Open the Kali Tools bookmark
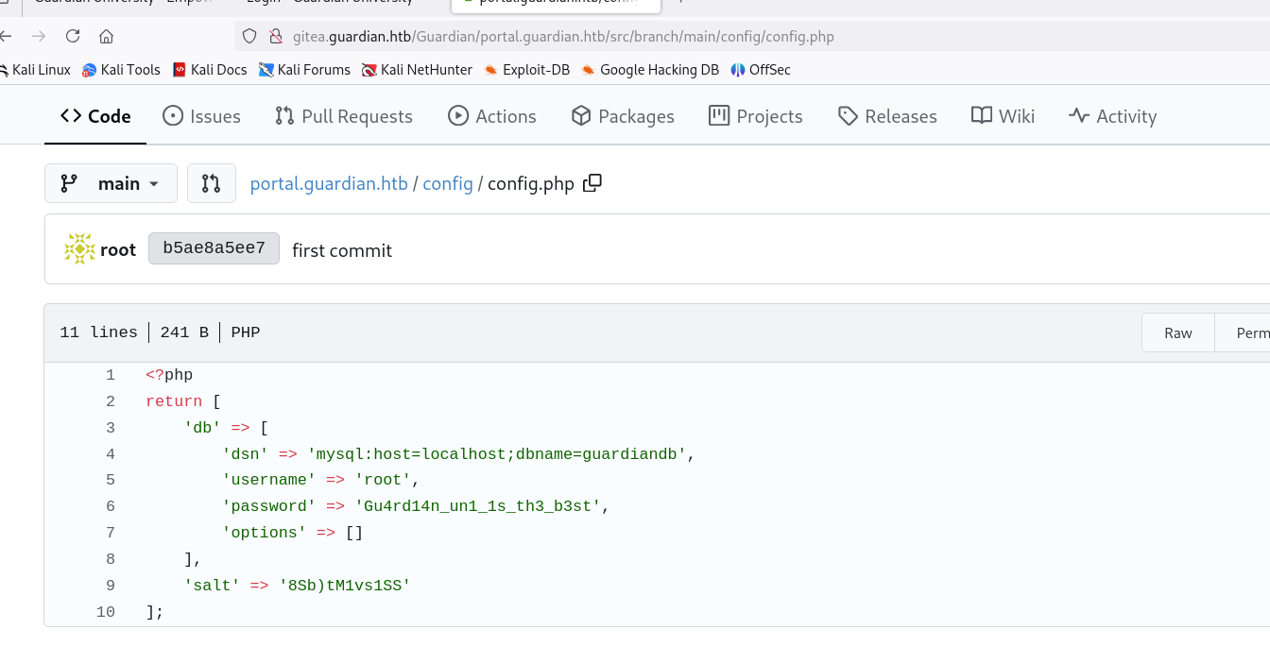1270x664 pixels. [121, 70]
